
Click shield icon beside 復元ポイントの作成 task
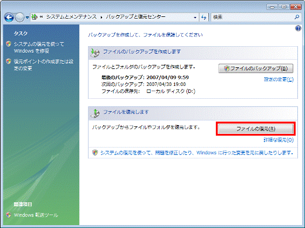pos(9,61)
